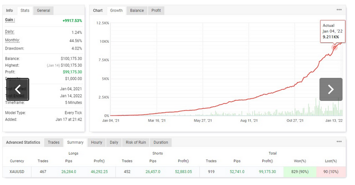
Task: Click the start date Jan 04, 2021
Action: (71, 89)
